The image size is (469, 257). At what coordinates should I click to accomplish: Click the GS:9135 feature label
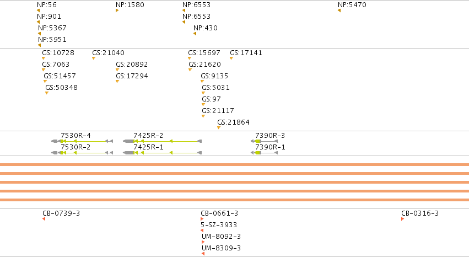[214, 76]
